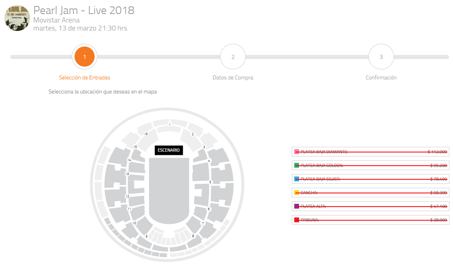This screenshot has width=453, height=268.
Task: Select section 9 marker on arena map
Action: 146,236
